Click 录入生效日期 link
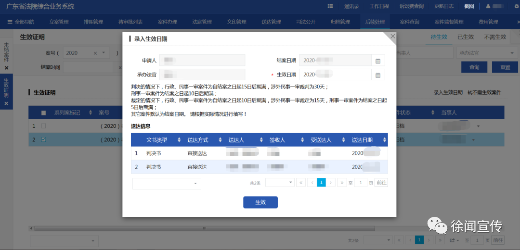Image resolution: width=520 pixels, height=250 pixels. click(448, 93)
